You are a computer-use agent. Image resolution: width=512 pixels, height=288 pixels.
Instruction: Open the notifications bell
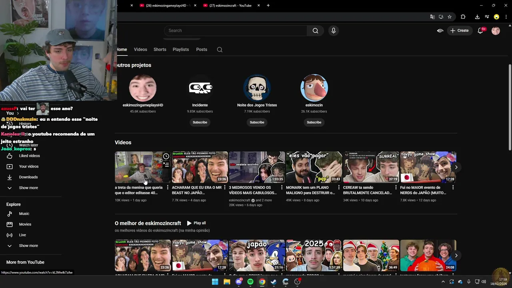pos(481,30)
